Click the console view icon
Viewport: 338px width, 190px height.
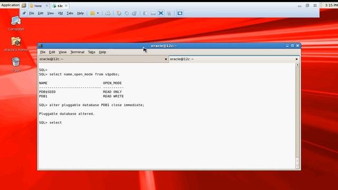click(x=180, y=13)
